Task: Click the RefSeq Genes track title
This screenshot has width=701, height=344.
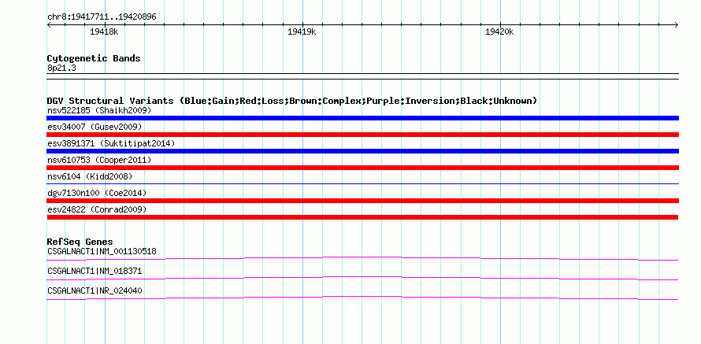Action: 80,242
